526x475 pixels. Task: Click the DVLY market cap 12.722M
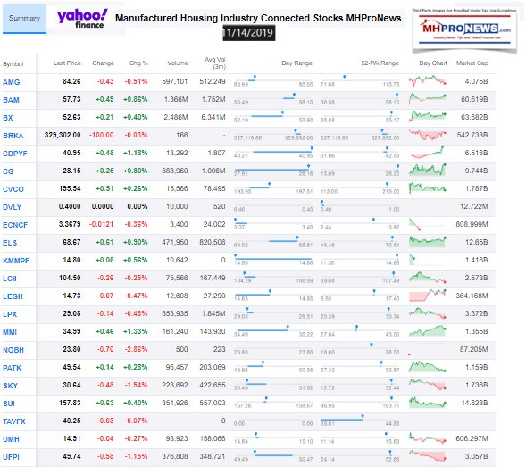click(x=473, y=206)
